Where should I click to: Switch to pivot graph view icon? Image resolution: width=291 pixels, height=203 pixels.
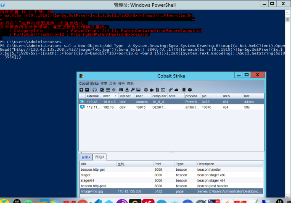102,90
